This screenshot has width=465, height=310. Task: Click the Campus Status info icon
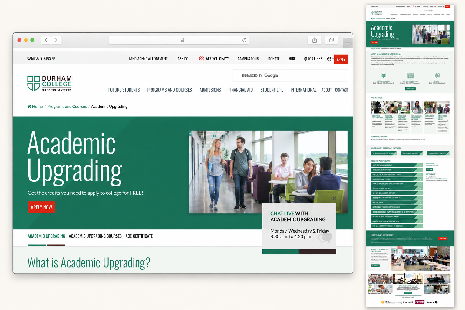54,58
